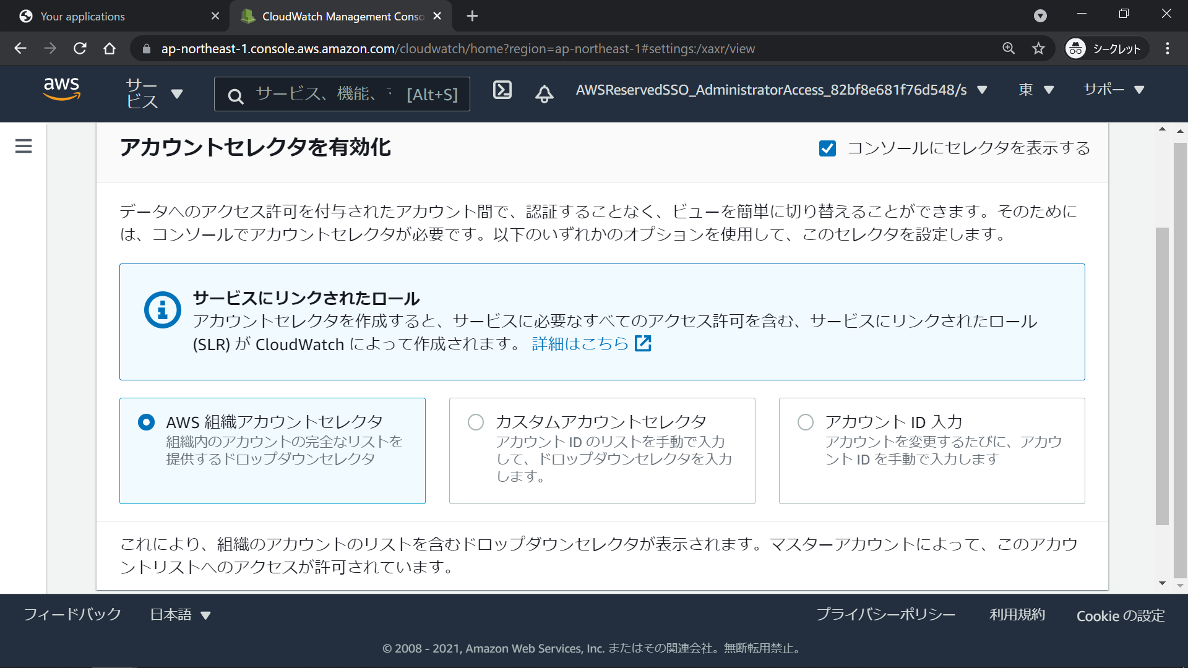Select カスタムアカウントセレクタ radio option
The image size is (1188, 668).
(476, 422)
